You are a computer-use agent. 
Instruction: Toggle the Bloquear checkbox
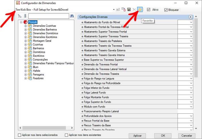pyautogui.click(x=166, y=10)
